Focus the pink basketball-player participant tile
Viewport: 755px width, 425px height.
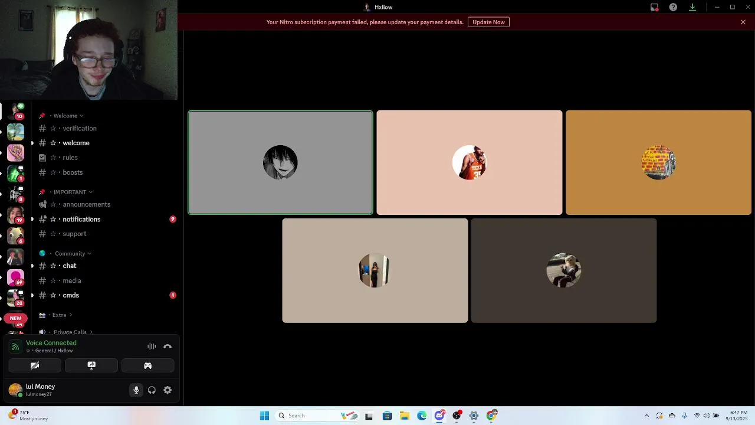[x=470, y=162]
